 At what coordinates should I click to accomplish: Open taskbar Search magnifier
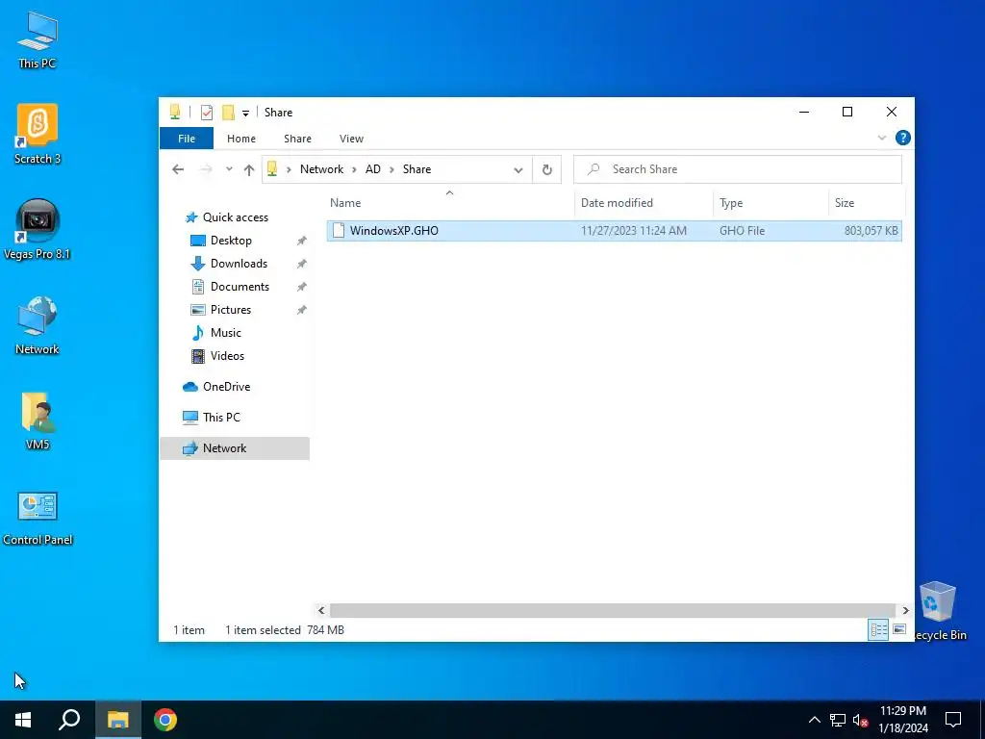(x=69, y=720)
